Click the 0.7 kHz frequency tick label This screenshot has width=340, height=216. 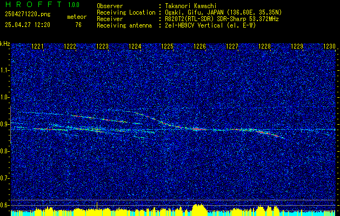[x=5, y=178]
